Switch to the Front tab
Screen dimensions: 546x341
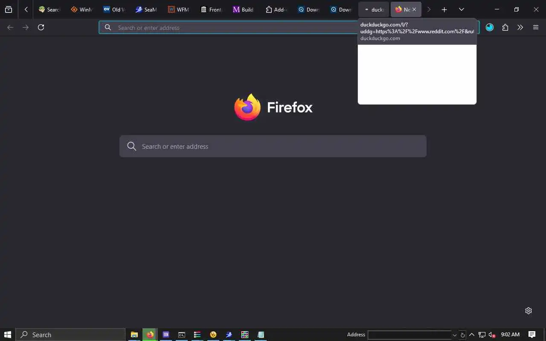click(211, 9)
